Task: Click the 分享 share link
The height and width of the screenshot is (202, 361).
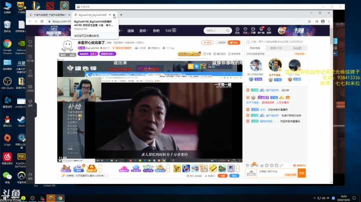Action: pyautogui.click(x=207, y=53)
